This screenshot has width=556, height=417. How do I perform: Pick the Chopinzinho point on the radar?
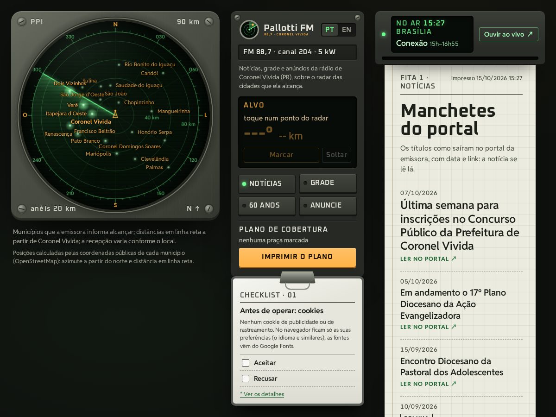119,102
